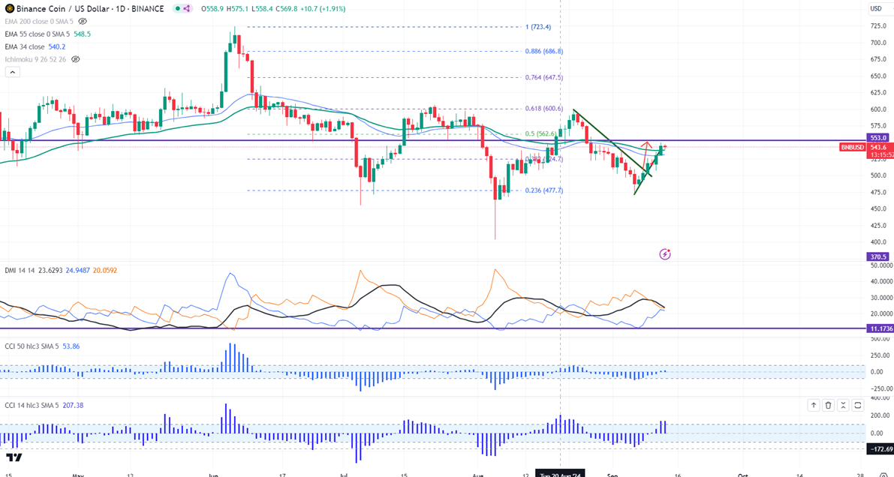Select the 0.236 (477.7) Fibonacci label
The height and width of the screenshot is (477, 894).
click(x=544, y=191)
